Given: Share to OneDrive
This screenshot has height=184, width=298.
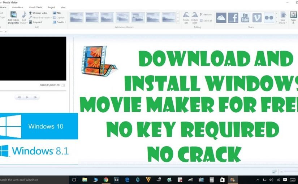Looking at the screenshot, I should click(221, 18).
